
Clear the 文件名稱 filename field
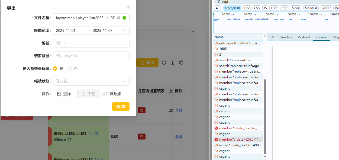[119, 18]
